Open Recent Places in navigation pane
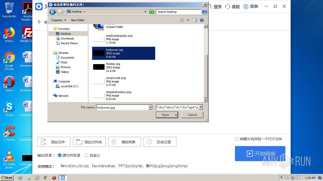Viewport: 323px width, 181px height. click(x=69, y=43)
